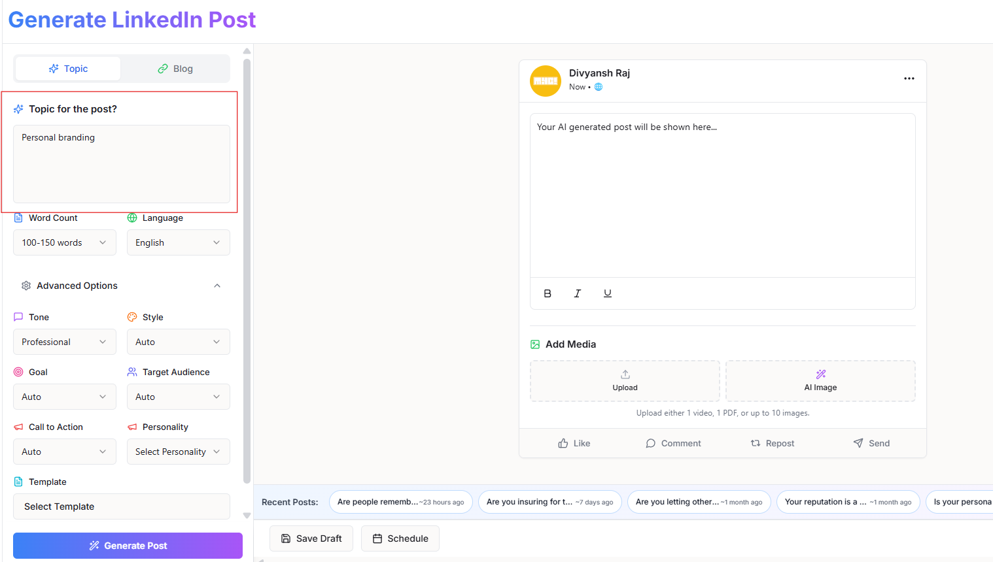
Task: Open the three-dot post options menu
Action: pos(909,78)
